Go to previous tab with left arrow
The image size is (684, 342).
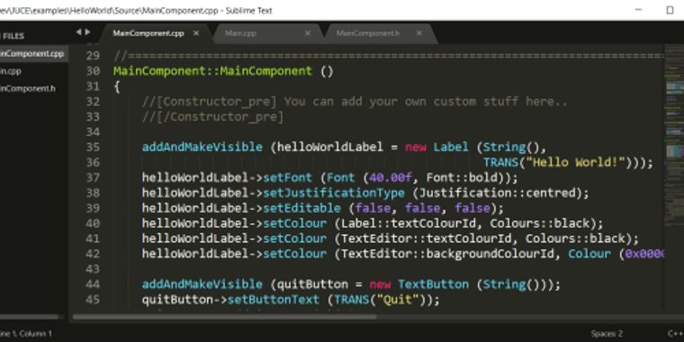(x=78, y=31)
